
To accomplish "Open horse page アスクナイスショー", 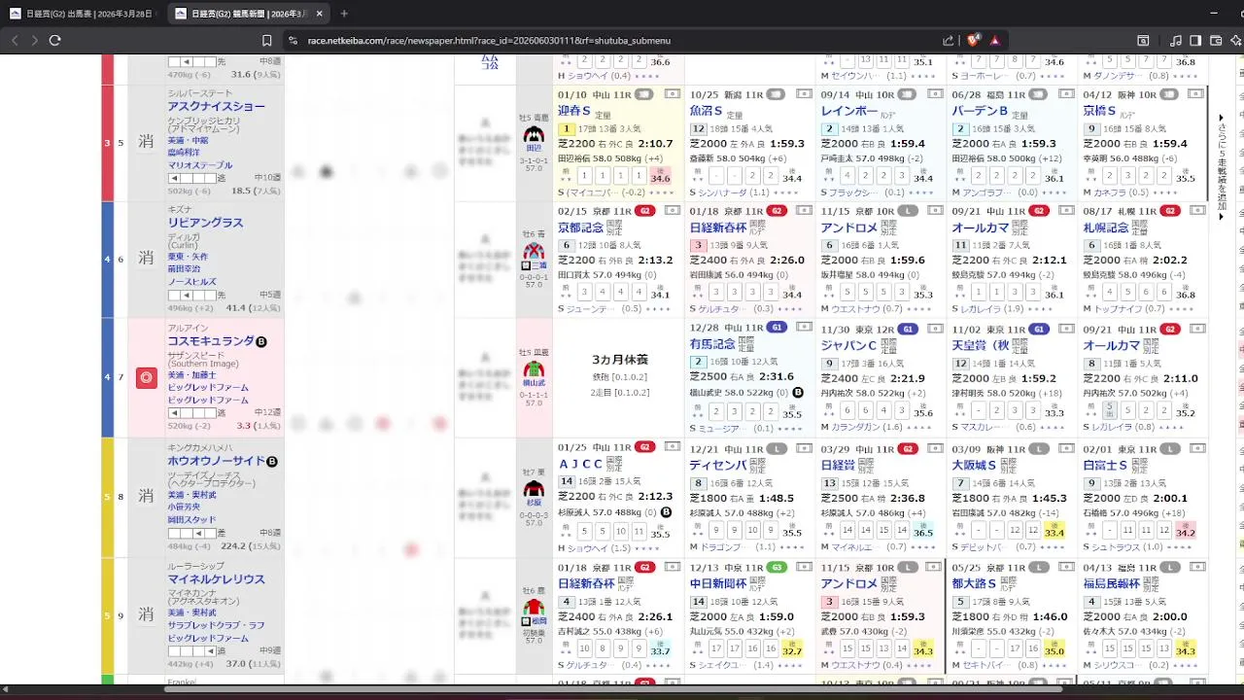I will click(217, 107).
